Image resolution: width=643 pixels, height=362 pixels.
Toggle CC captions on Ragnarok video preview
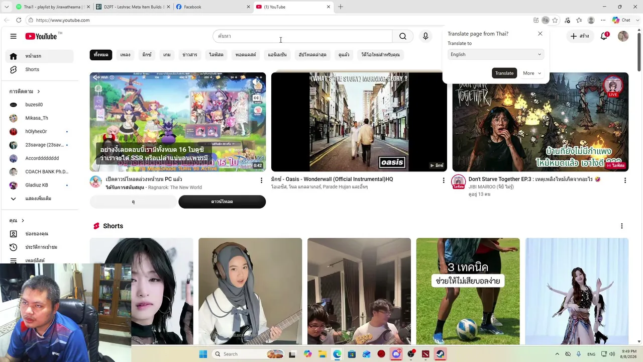256,98
